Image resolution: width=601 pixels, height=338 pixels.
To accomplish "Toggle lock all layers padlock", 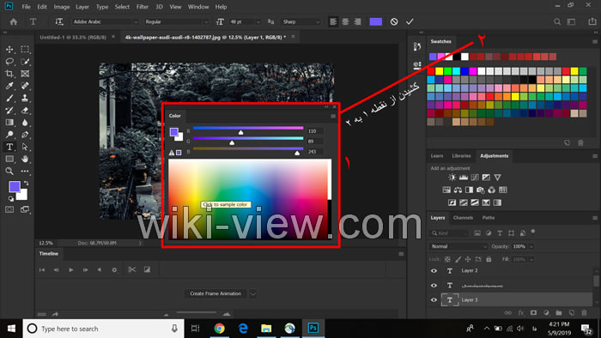I will pos(489,259).
